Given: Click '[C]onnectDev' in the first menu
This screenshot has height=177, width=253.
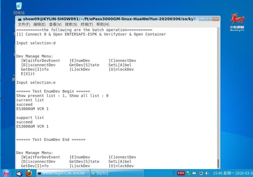Looking at the screenshot, I should pos(122,61).
